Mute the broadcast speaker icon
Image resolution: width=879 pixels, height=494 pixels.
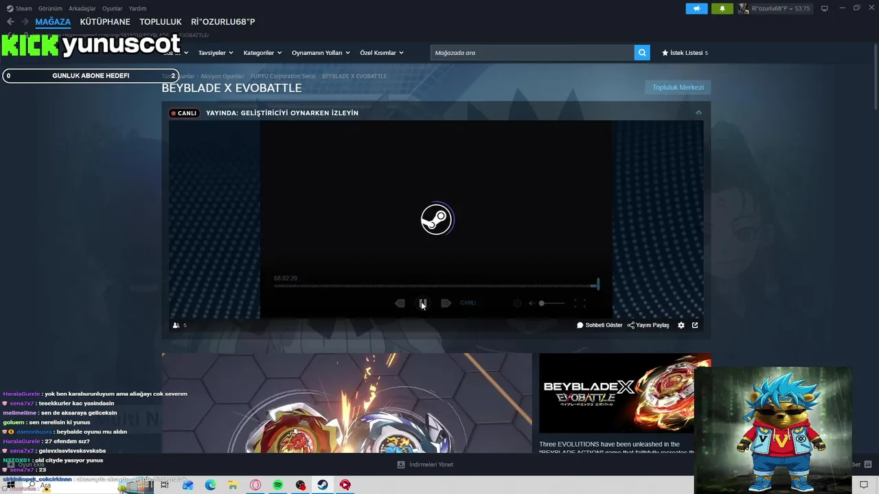pyautogui.click(x=532, y=303)
